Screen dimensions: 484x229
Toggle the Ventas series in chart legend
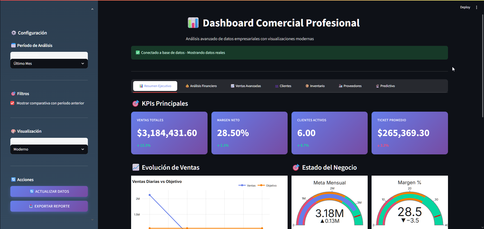click(x=247, y=185)
